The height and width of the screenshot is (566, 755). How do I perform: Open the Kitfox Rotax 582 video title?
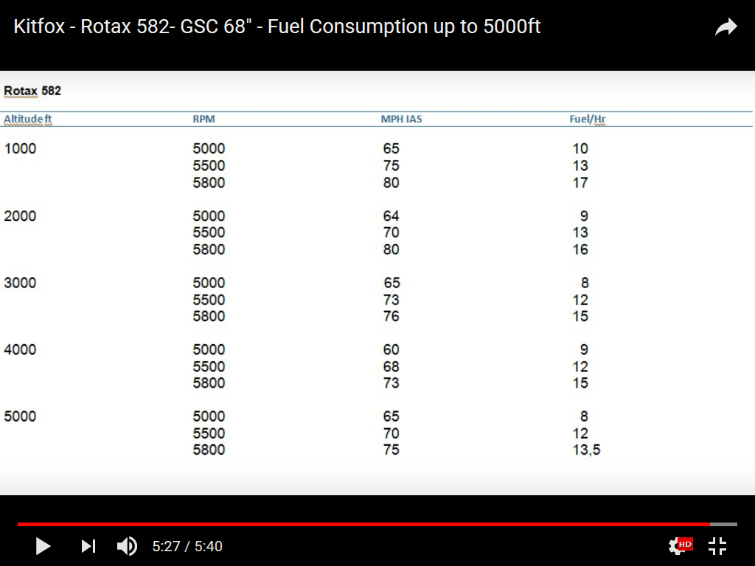pyautogui.click(x=277, y=27)
